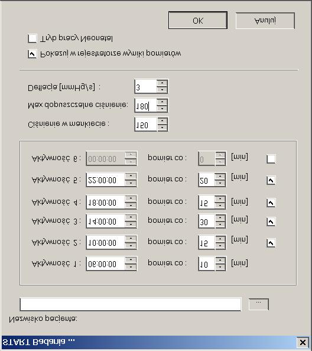Untick the Aktywność 2 row checkbox

(271, 243)
